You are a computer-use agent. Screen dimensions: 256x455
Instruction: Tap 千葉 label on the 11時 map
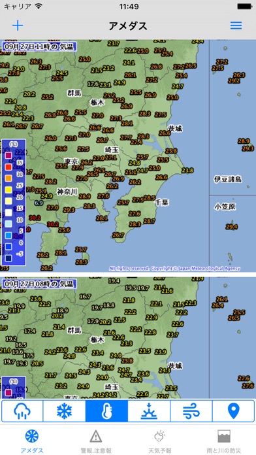pos(161,202)
